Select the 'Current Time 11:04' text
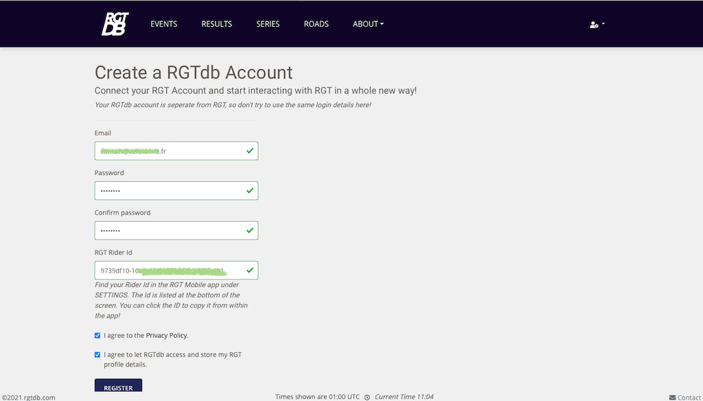This screenshot has height=401, width=703. (x=404, y=397)
